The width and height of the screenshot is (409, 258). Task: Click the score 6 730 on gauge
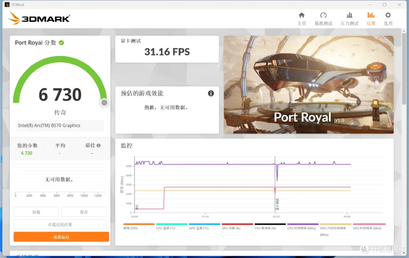tap(60, 95)
